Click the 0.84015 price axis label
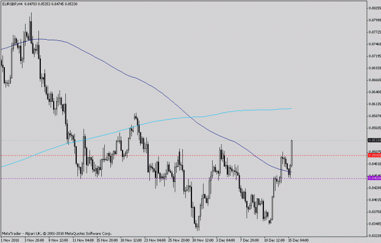The height and width of the screenshot is (243, 381). [375, 200]
